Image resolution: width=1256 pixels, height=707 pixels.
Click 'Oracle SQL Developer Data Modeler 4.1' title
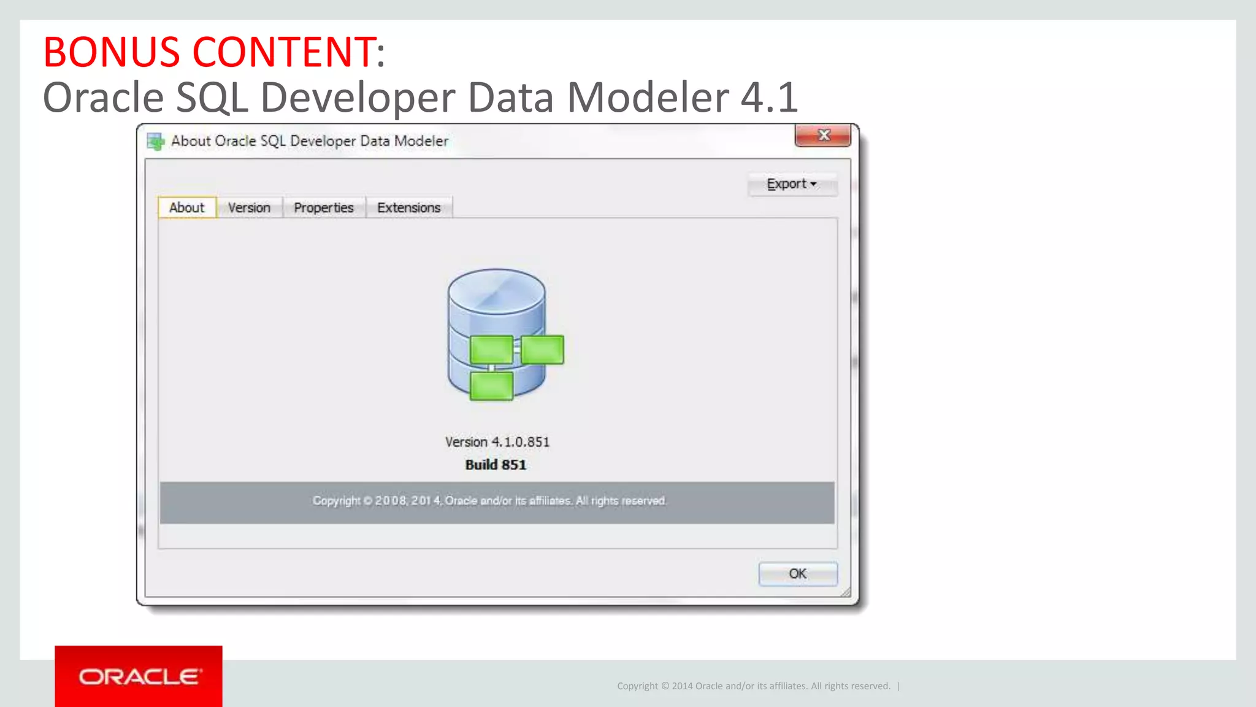point(421,98)
